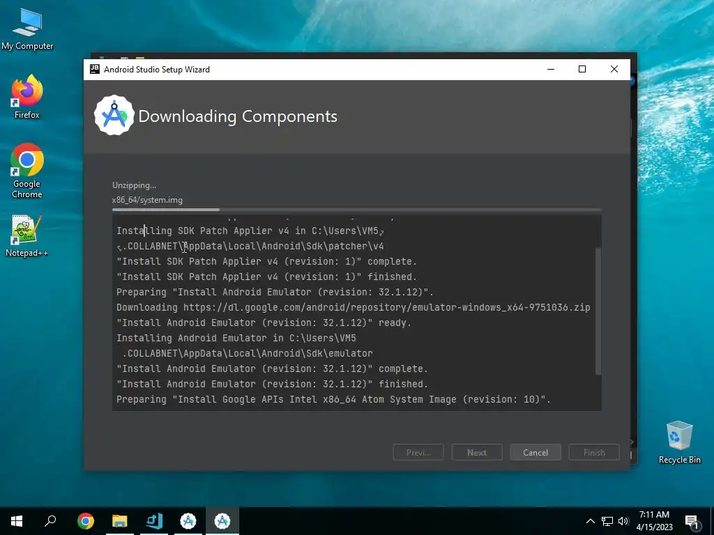The width and height of the screenshot is (714, 535).
Task: Minimize the Setup Wizard window
Action: pos(551,69)
